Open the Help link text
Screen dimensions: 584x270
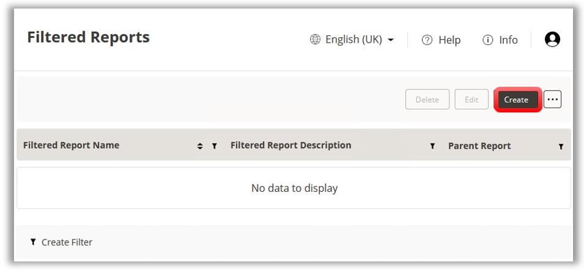(449, 40)
